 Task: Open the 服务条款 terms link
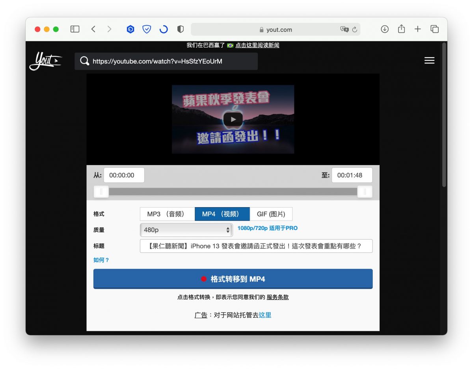pos(277,297)
